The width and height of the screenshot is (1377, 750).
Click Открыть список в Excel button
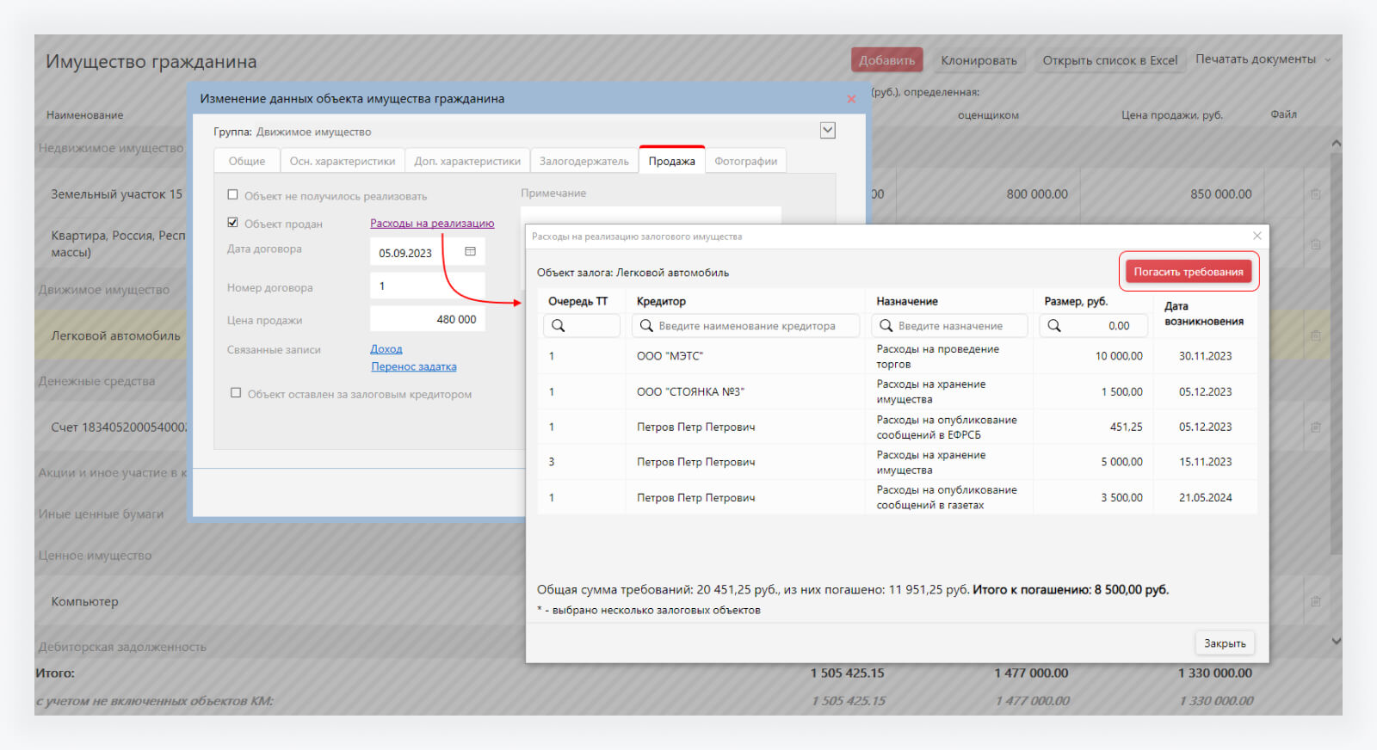[x=1110, y=60]
